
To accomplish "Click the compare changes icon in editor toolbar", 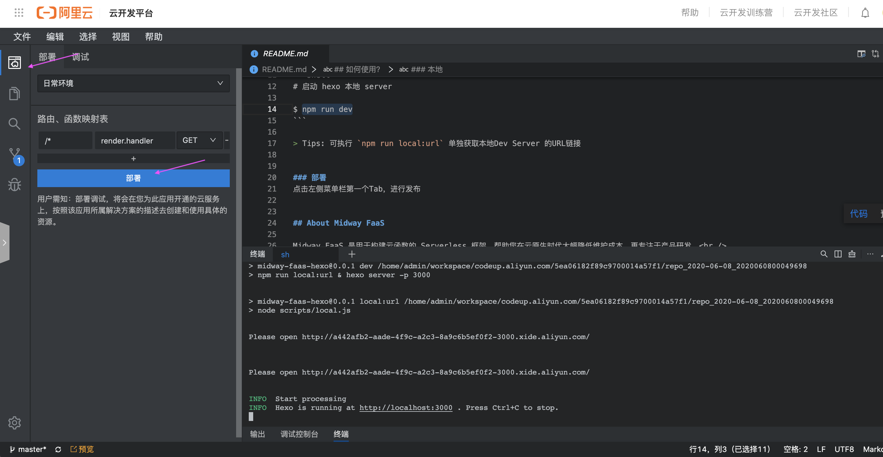I will (x=875, y=54).
